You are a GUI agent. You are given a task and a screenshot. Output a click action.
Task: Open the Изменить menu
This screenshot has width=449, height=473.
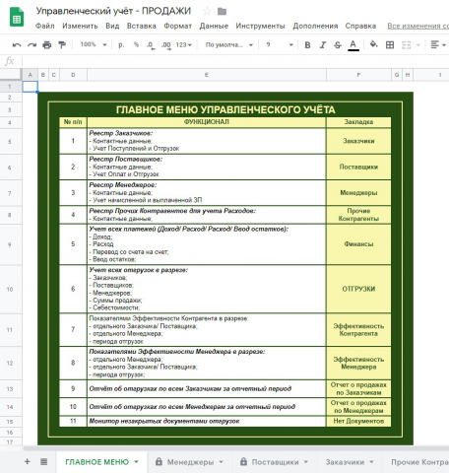(x=80, y=26)
